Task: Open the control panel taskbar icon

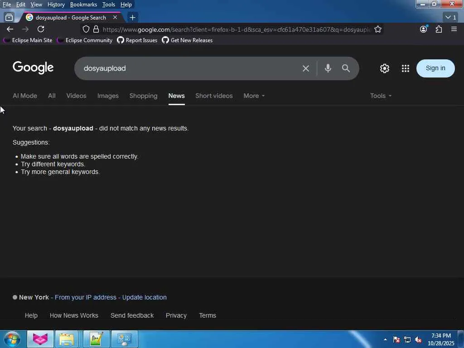Action: (x=124, y=339)
